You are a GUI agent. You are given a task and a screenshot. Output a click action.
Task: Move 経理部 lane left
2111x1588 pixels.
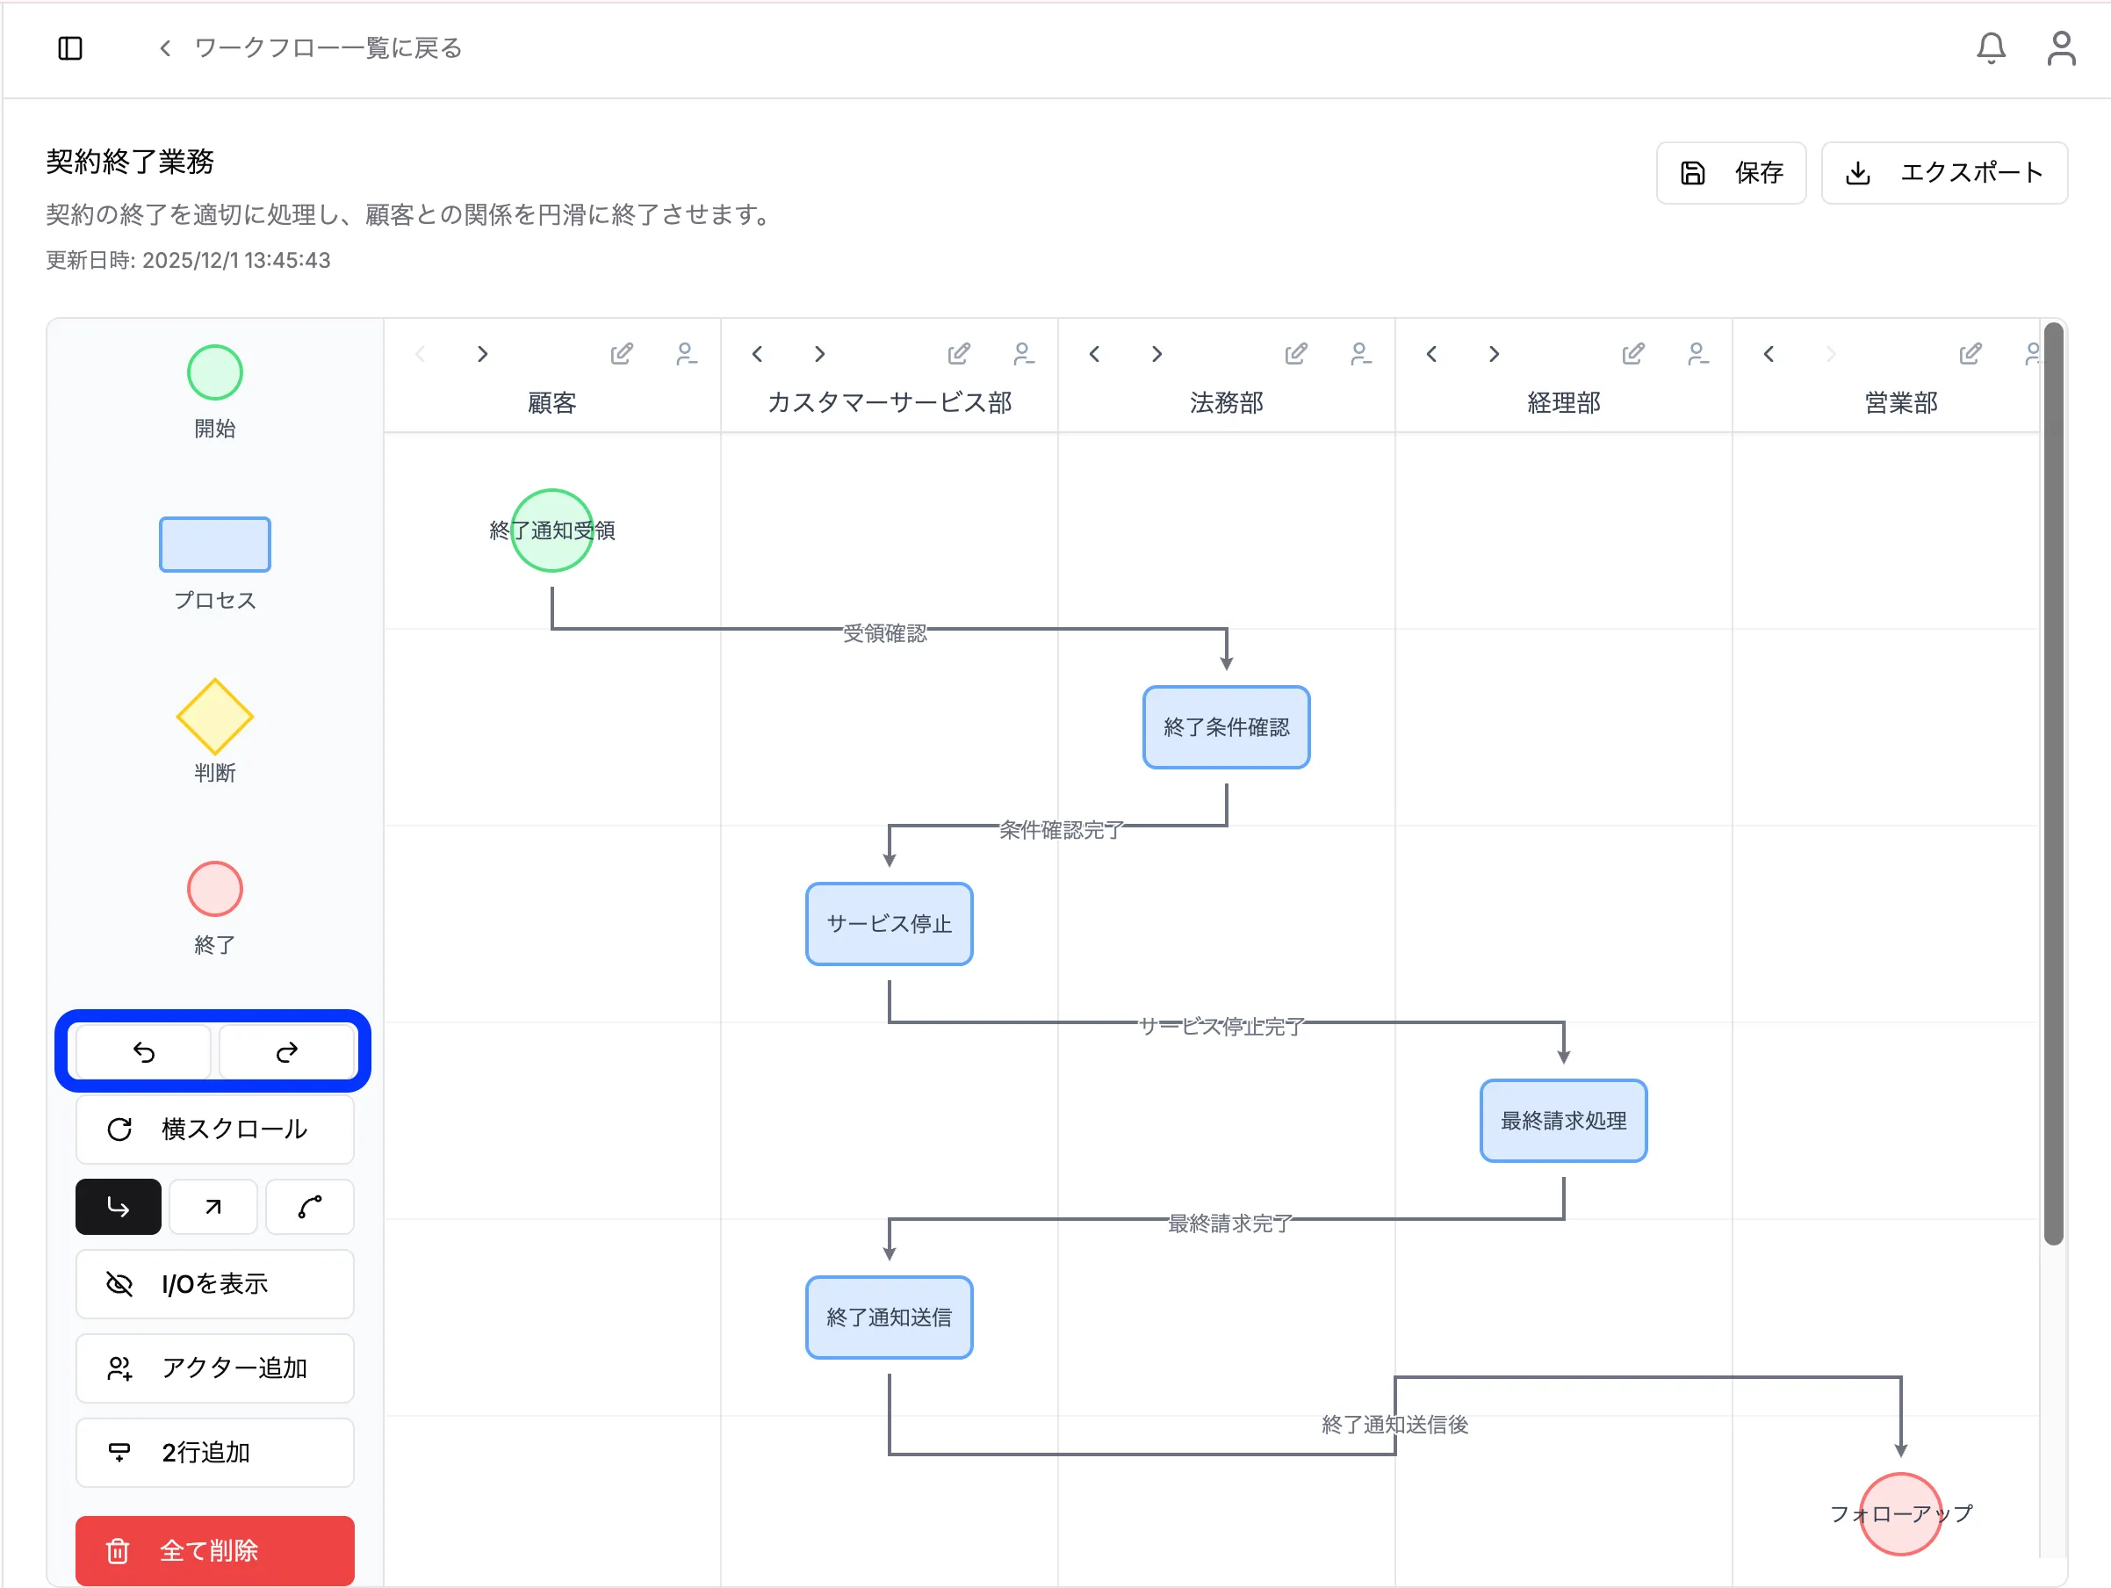1431,354
